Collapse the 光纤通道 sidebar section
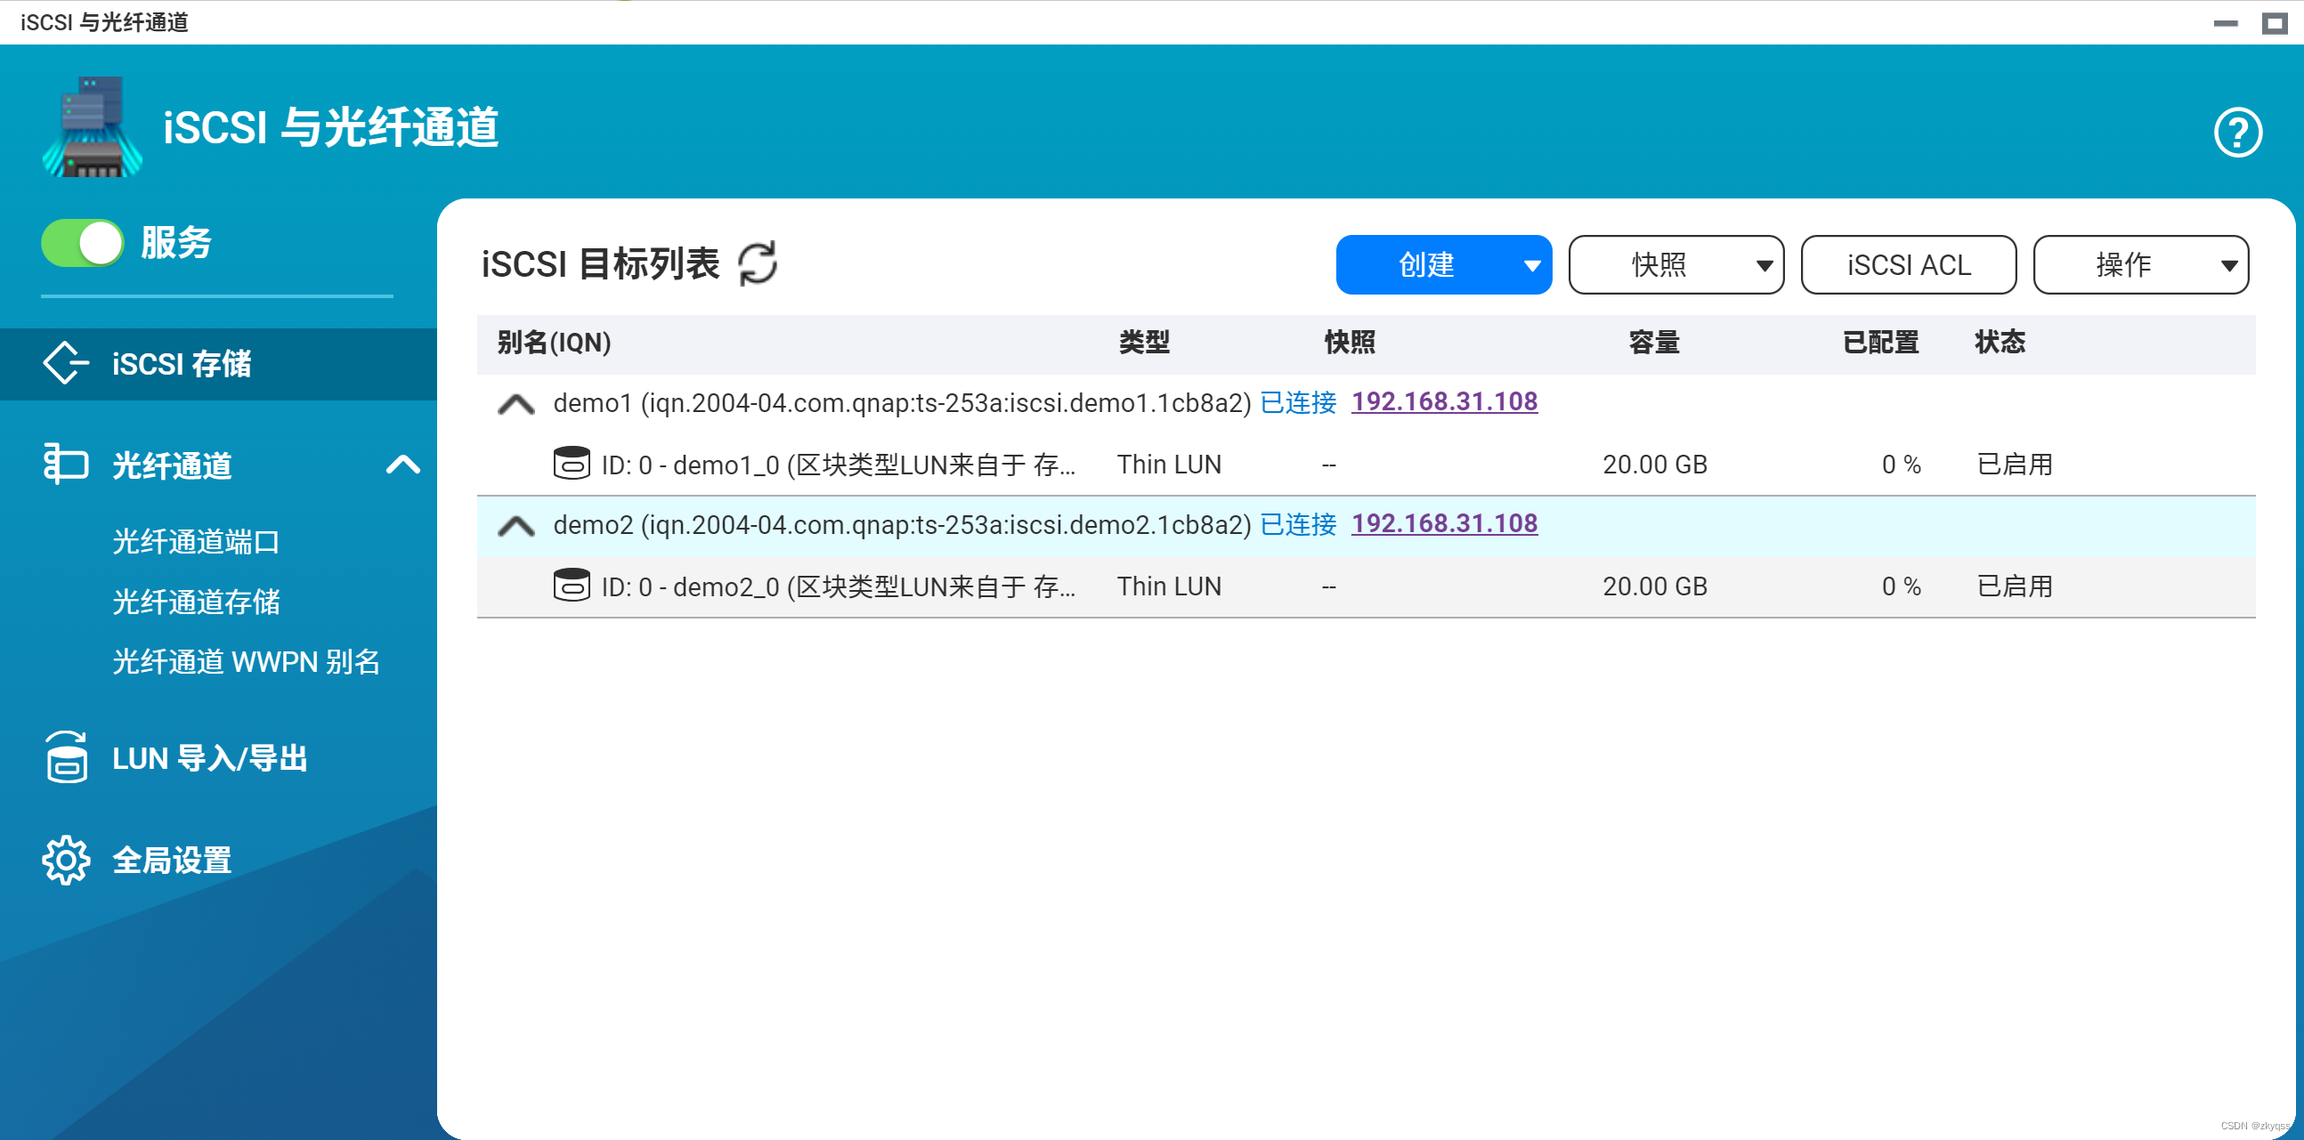Image resolution: width=2304 pixels, height=1140 pixels. [404, 464]
